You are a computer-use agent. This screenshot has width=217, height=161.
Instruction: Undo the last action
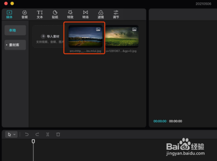[x=27, y=135]
